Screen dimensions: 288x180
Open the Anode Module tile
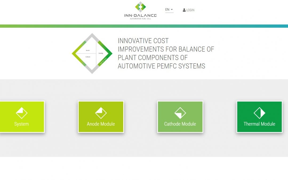pos(101,117)
